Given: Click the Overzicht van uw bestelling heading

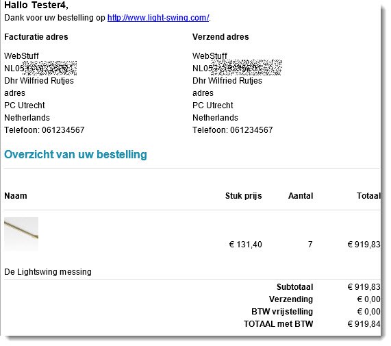Looking at the screenshot, I should pos(75,154).
